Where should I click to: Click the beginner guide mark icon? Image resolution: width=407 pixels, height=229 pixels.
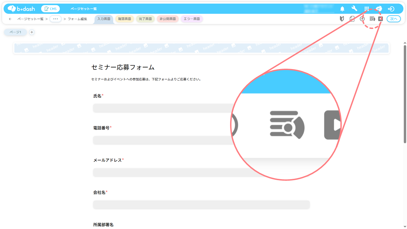pyautogui.click(x=342, y=19)
